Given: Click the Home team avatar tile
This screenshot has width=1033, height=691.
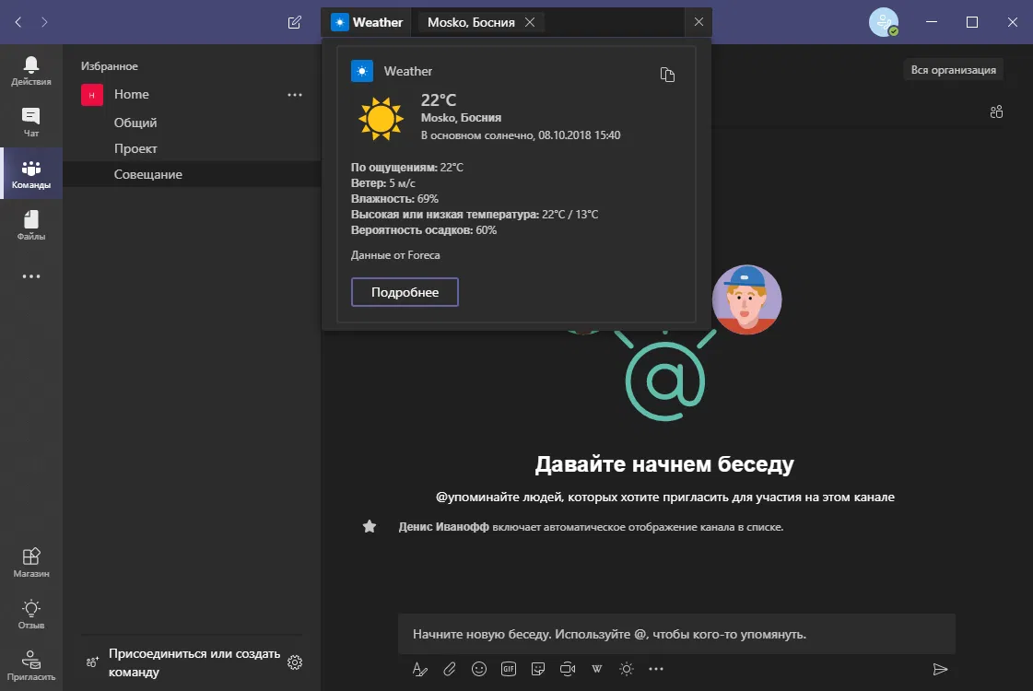Looking at the screenshot, I should click(x=91, y=95).
